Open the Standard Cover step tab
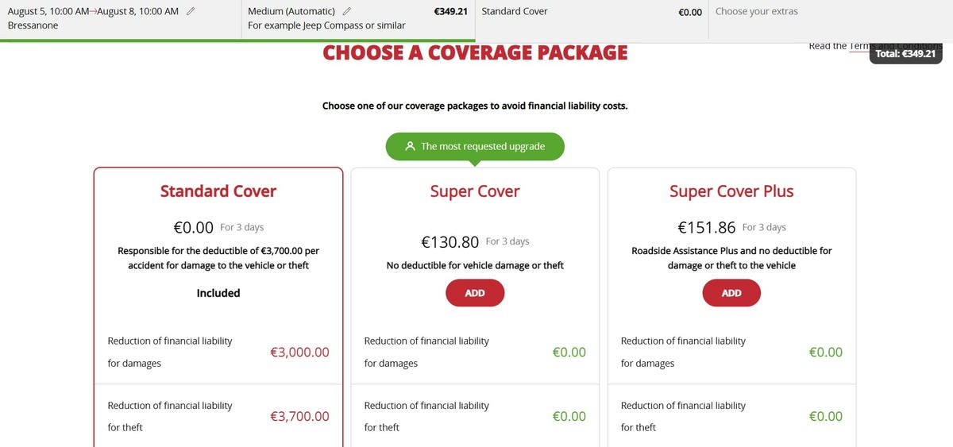Image resolution: width=953 pixels, height=447 pixels. 592,19
